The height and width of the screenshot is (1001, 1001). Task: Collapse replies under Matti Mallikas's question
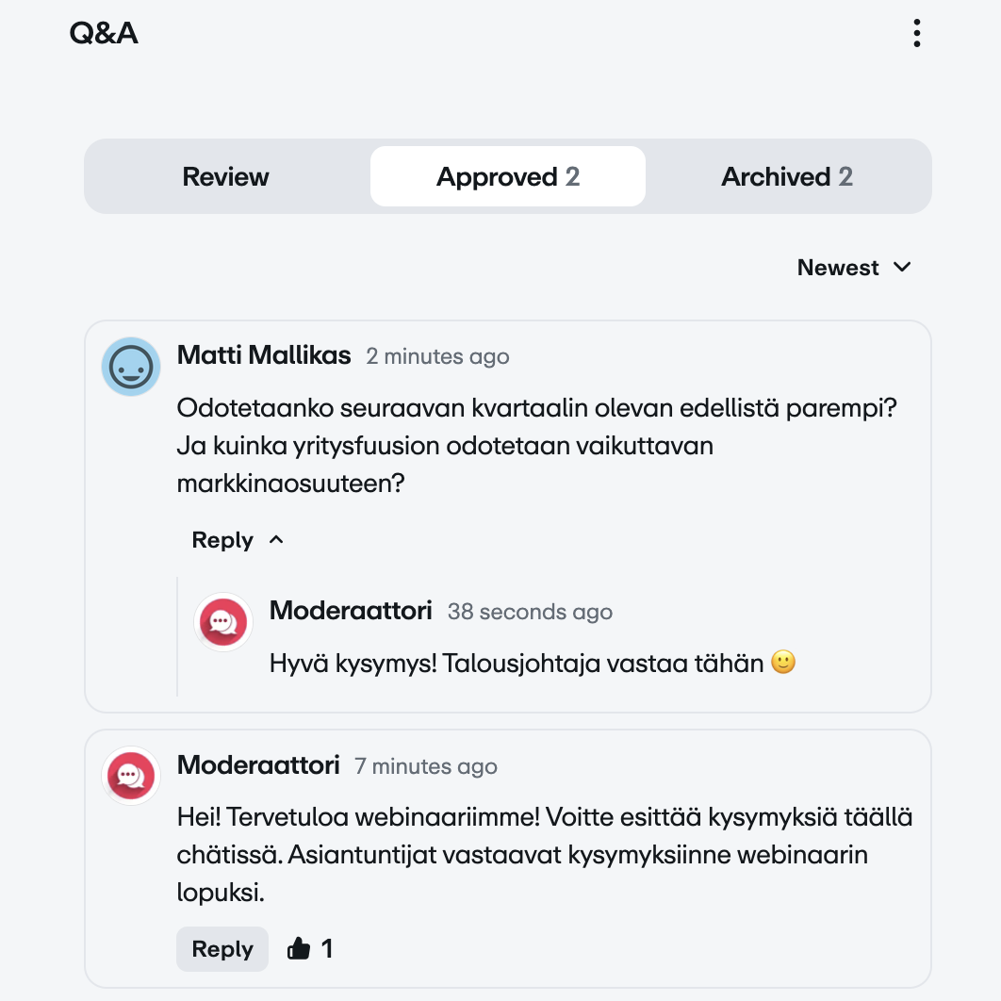[x=276, y=540]
